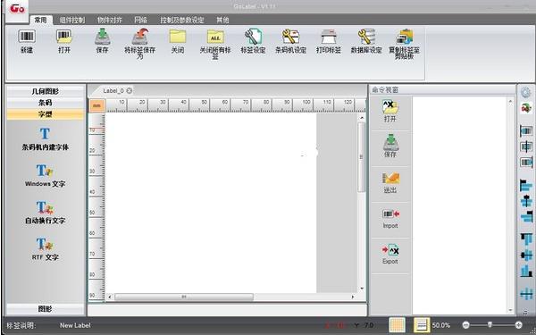
Task: Select 条码机内建字体 font tool
Action: 45,138
